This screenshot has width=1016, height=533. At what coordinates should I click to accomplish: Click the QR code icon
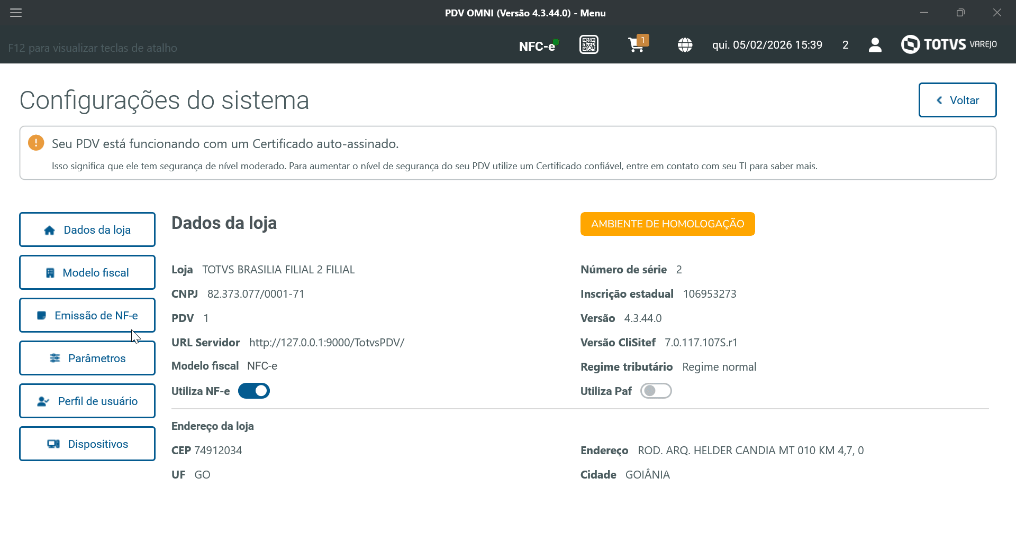pyautogui.click(x=588, y=45)
